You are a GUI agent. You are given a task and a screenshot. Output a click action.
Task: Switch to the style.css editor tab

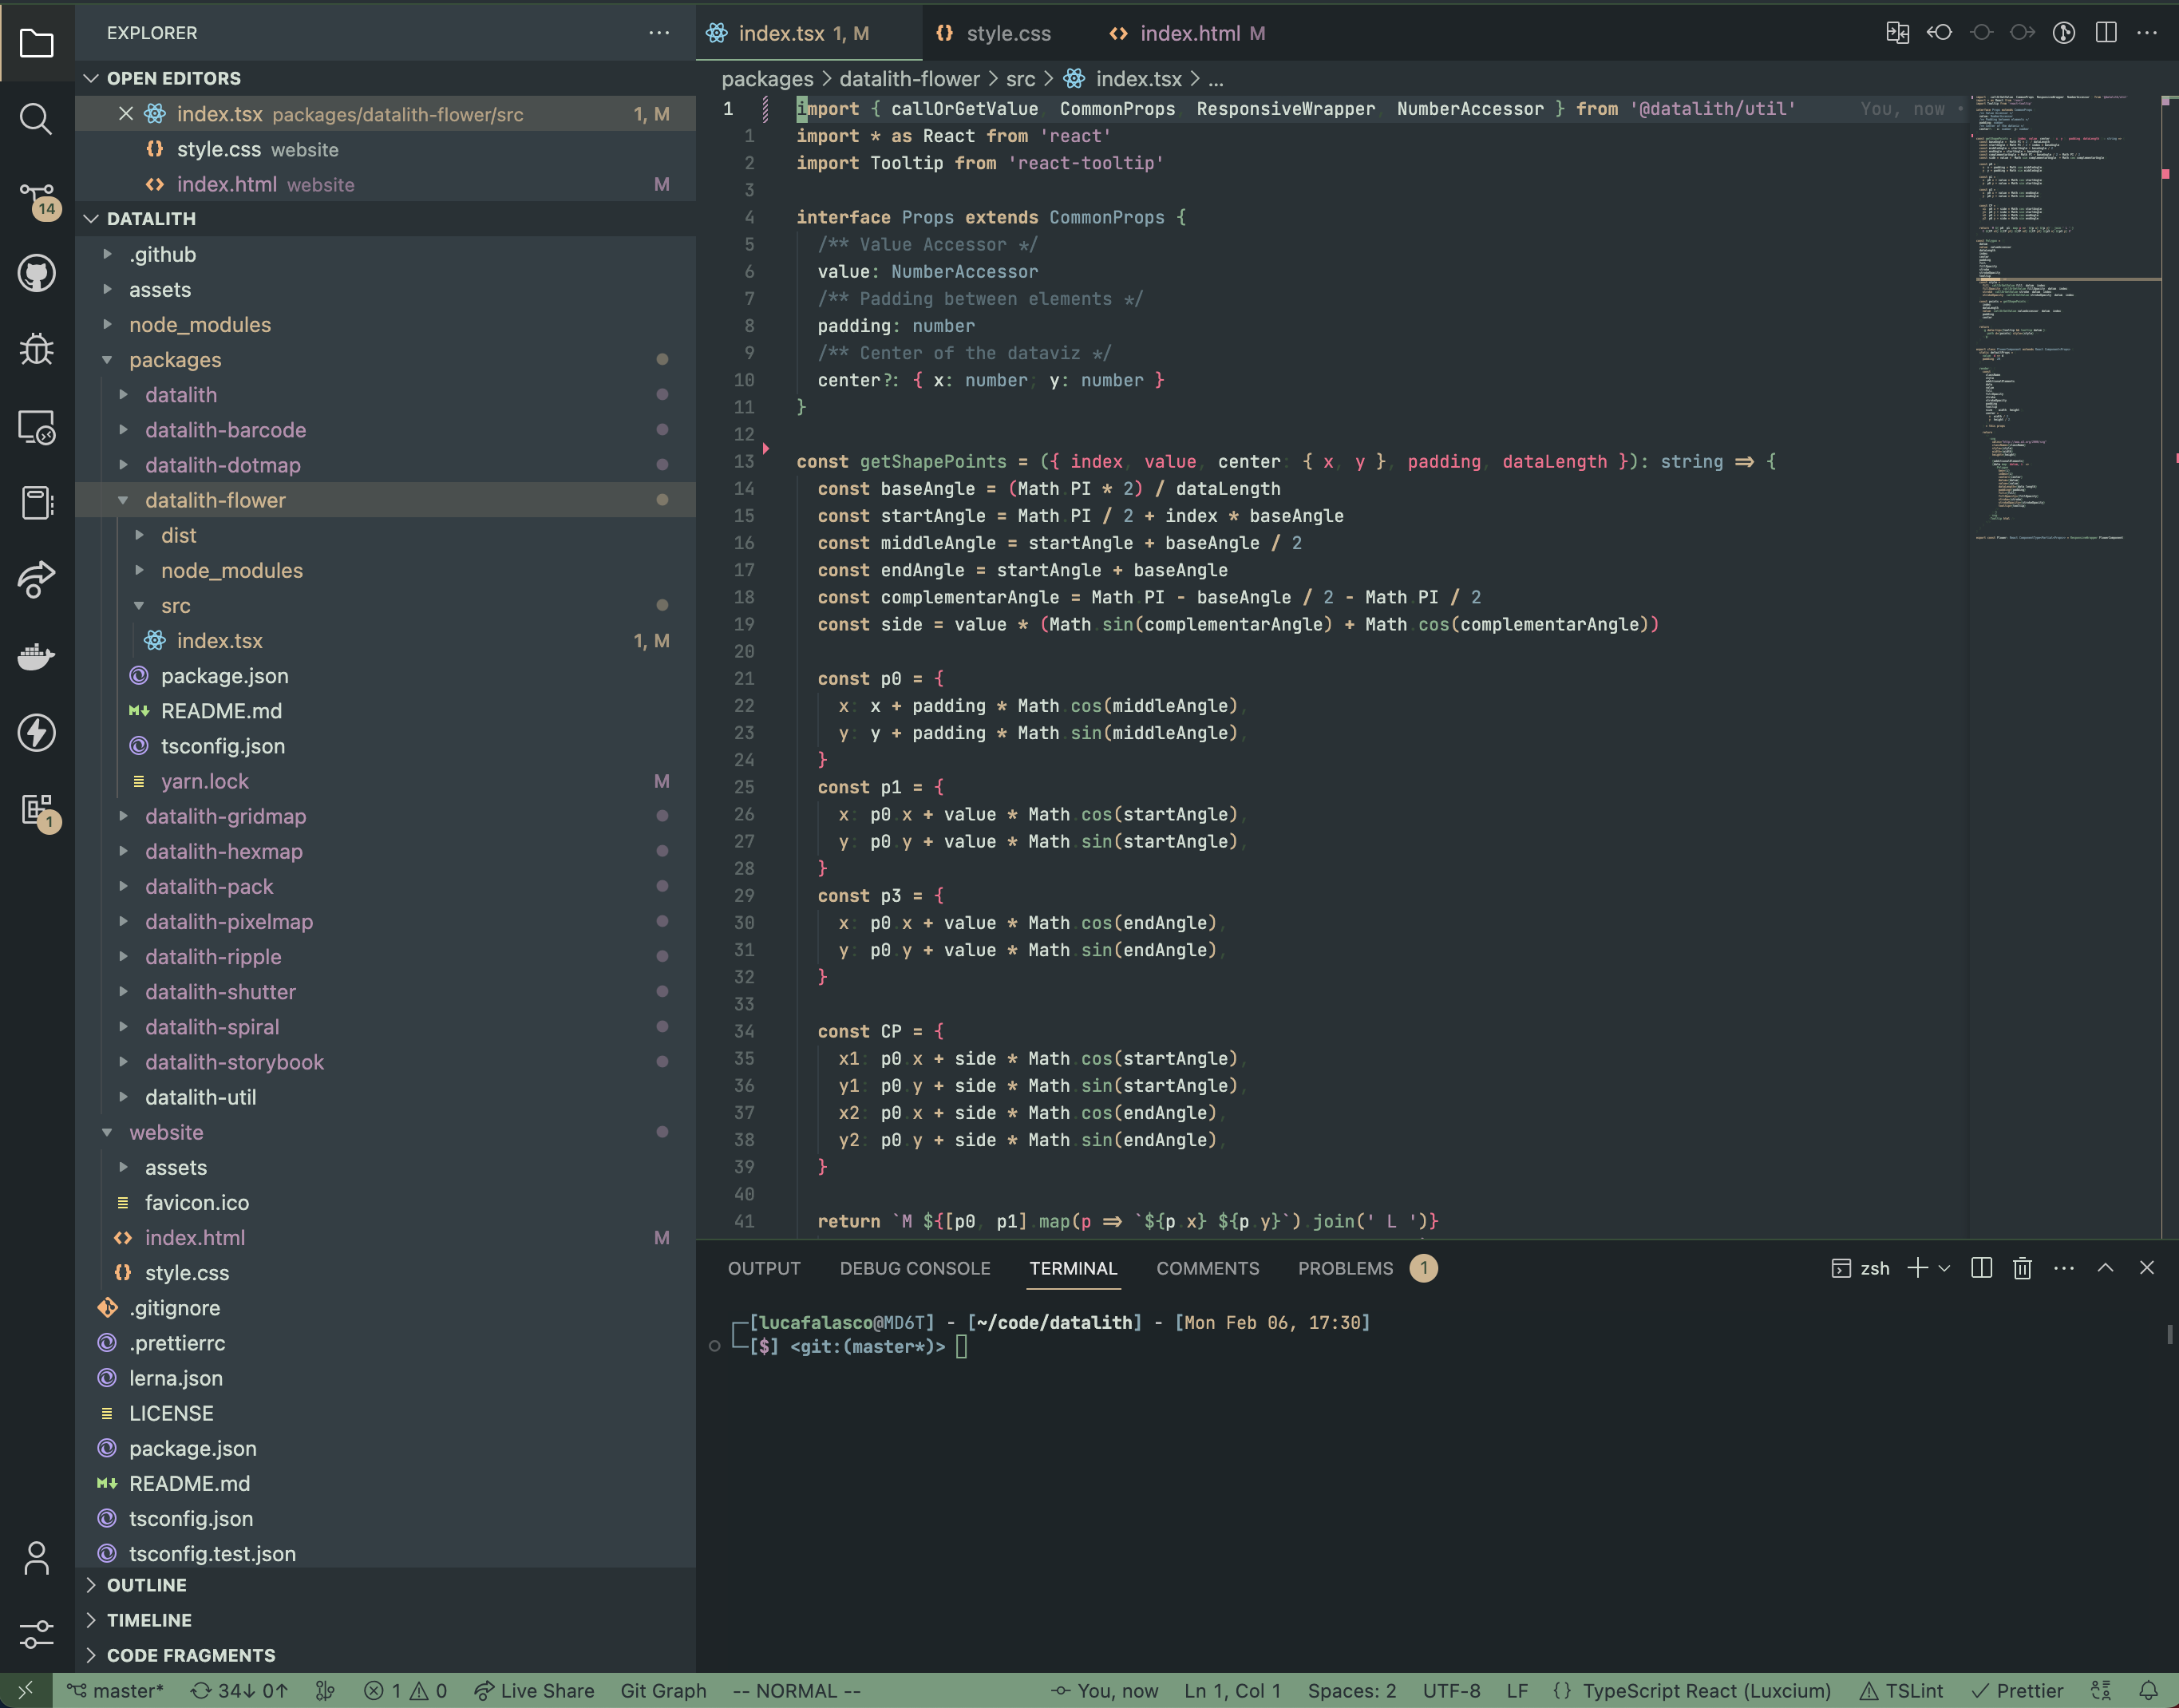pos(1007,33)
